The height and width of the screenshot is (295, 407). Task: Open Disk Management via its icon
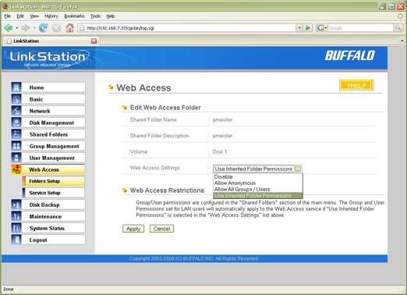[x=16, y=123]
